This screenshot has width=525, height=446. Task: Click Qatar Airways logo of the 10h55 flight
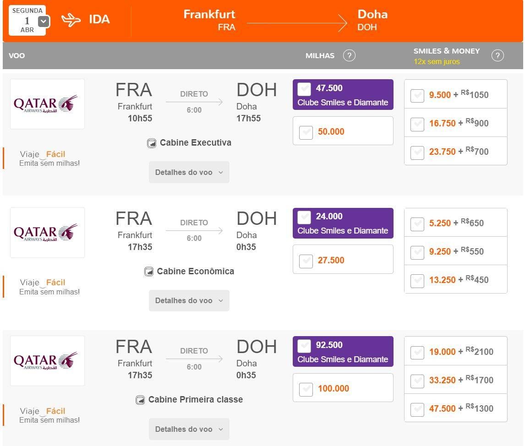47,104
